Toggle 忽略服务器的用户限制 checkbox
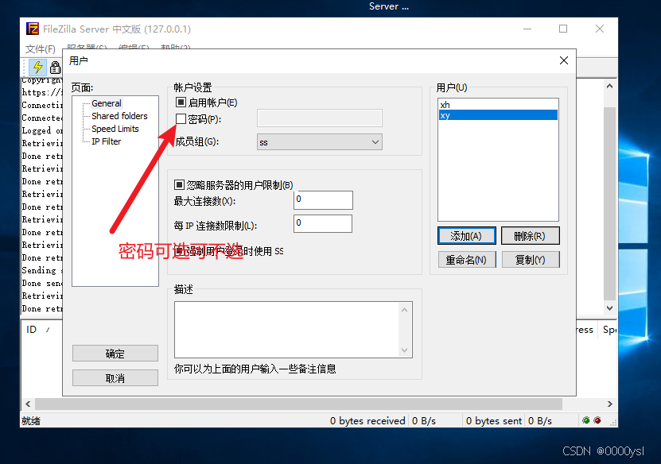 [179, 184]
